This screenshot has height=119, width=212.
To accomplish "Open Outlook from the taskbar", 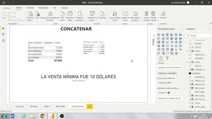I will pos(14,116).
